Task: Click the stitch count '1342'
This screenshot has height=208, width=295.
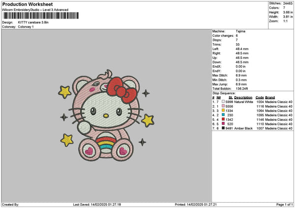Action: click(229, 120)
